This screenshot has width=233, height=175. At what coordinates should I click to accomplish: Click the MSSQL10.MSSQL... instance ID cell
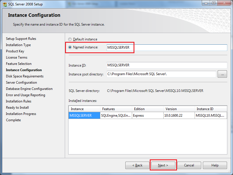pyautogui.click(x=211, y=116)
